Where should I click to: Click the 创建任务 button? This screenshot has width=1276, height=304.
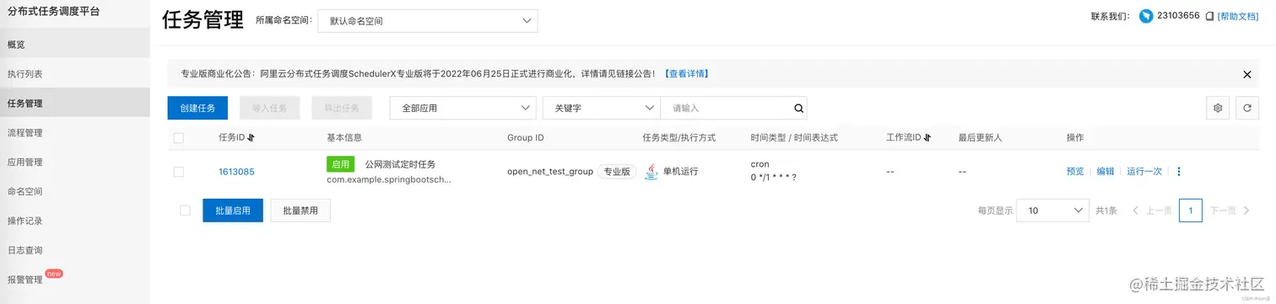tap(197, 108)
